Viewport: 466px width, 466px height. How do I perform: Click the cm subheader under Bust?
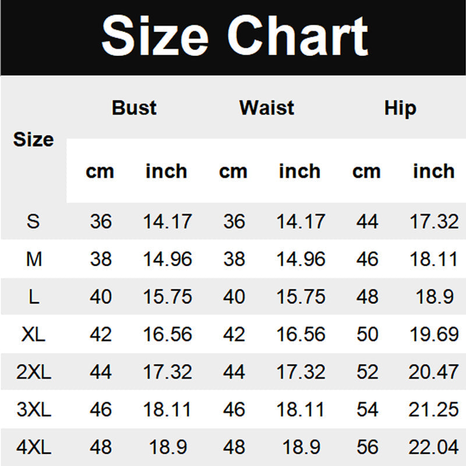(x=100, y=172)
